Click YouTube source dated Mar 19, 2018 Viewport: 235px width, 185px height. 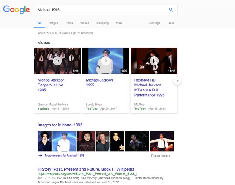tap(140, 109)
